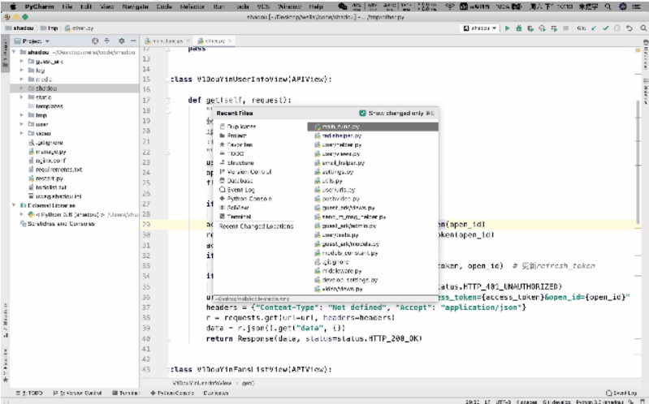Expand the static folder

21,97
